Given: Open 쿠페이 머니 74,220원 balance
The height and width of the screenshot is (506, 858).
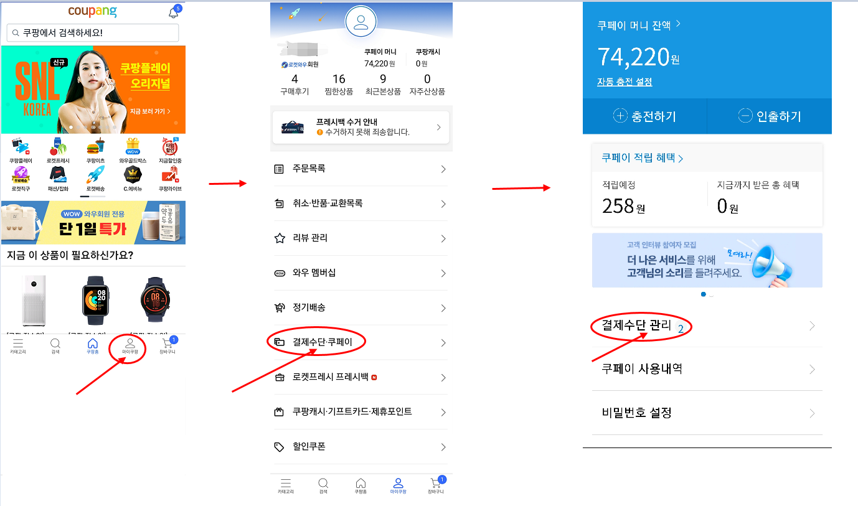Looking at the screenshot, I should pyautogui.click(x=380, y=58).
